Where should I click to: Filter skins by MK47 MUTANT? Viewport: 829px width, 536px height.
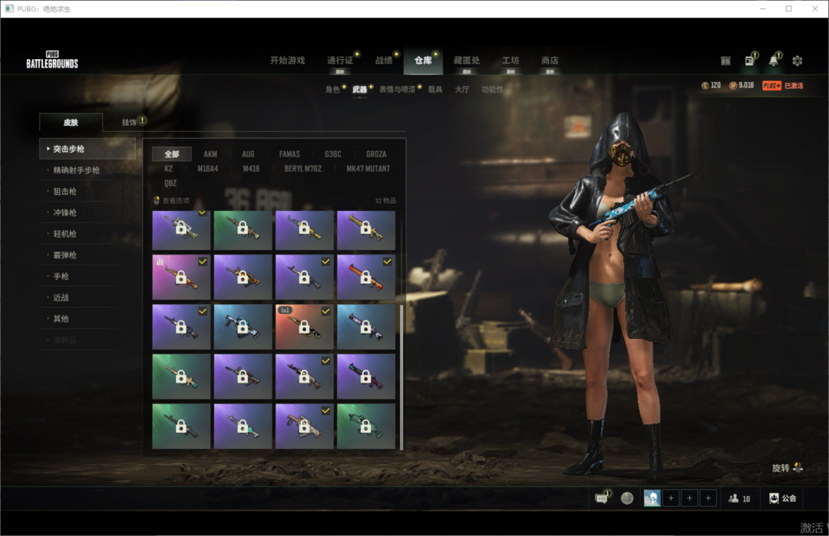[x=368, y=169]
